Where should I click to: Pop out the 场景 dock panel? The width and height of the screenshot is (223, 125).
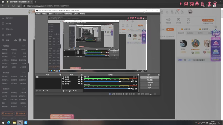pyautogui.click(x=60, y=75)
